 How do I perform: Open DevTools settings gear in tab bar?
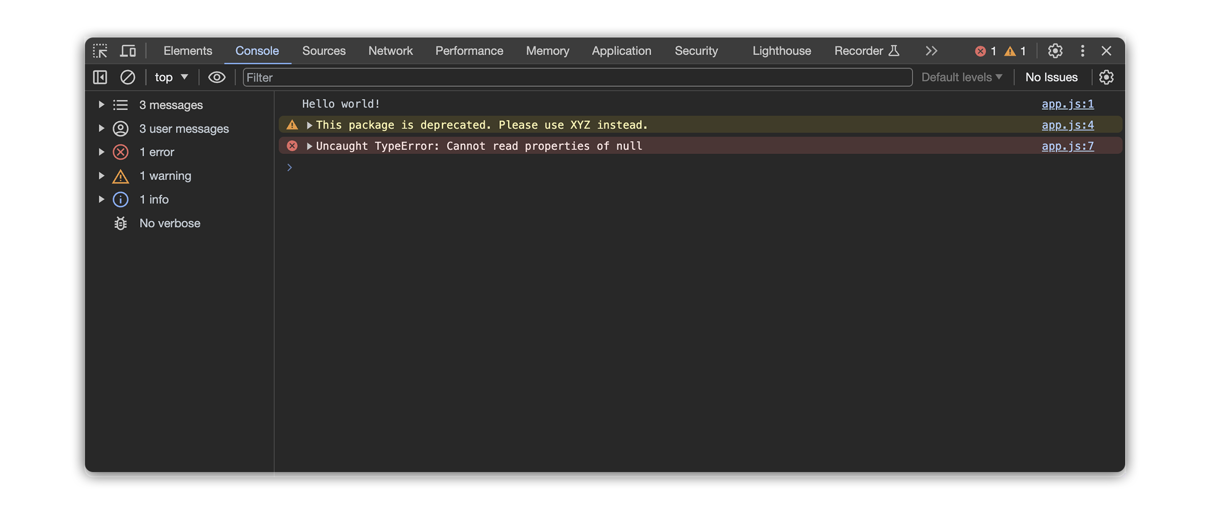pyautogui.click(x=1055, y=51)
